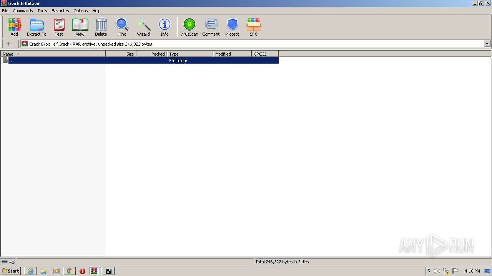
Task: Open the Options menu
Action: pos(81,11)
